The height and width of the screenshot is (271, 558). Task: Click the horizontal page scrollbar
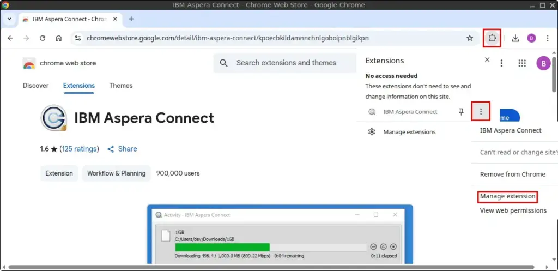tap(271, 267)
